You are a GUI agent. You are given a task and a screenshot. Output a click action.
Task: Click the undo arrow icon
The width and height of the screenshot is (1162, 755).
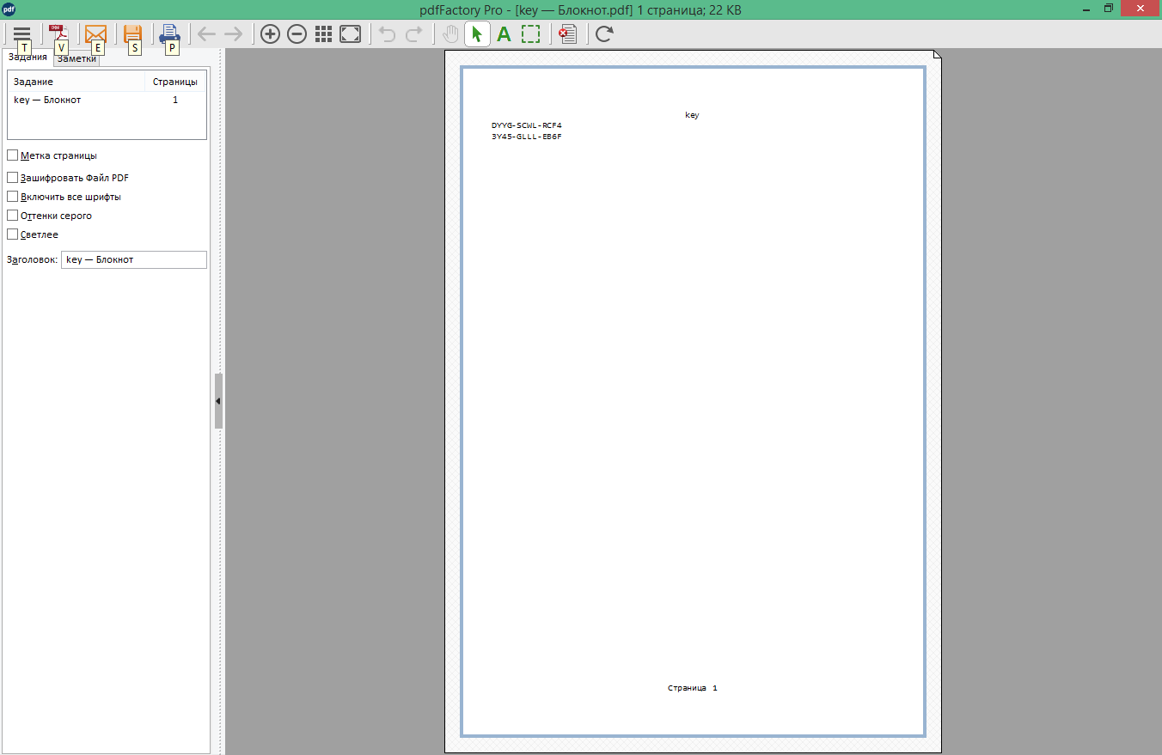pos(387,33)
